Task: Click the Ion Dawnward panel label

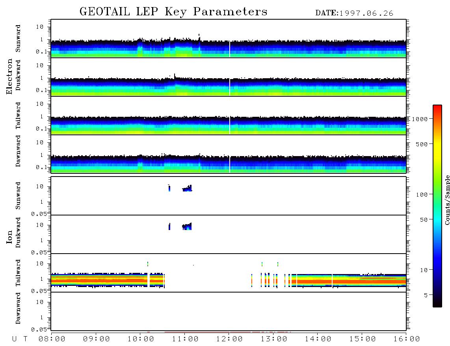Action: (x=18, y=308)
